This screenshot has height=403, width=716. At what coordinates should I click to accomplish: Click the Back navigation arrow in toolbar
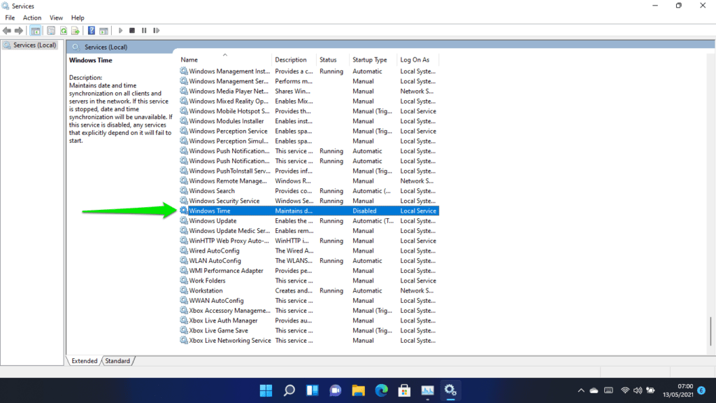[x=6, y=30]
